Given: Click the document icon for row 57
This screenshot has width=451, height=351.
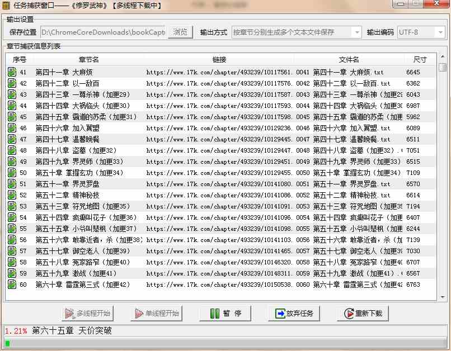Looking at the screenshot, I should click(x=12, y=251).
